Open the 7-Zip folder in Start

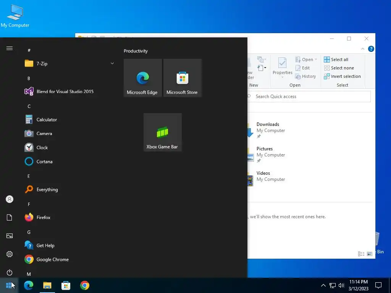(69, 64)
